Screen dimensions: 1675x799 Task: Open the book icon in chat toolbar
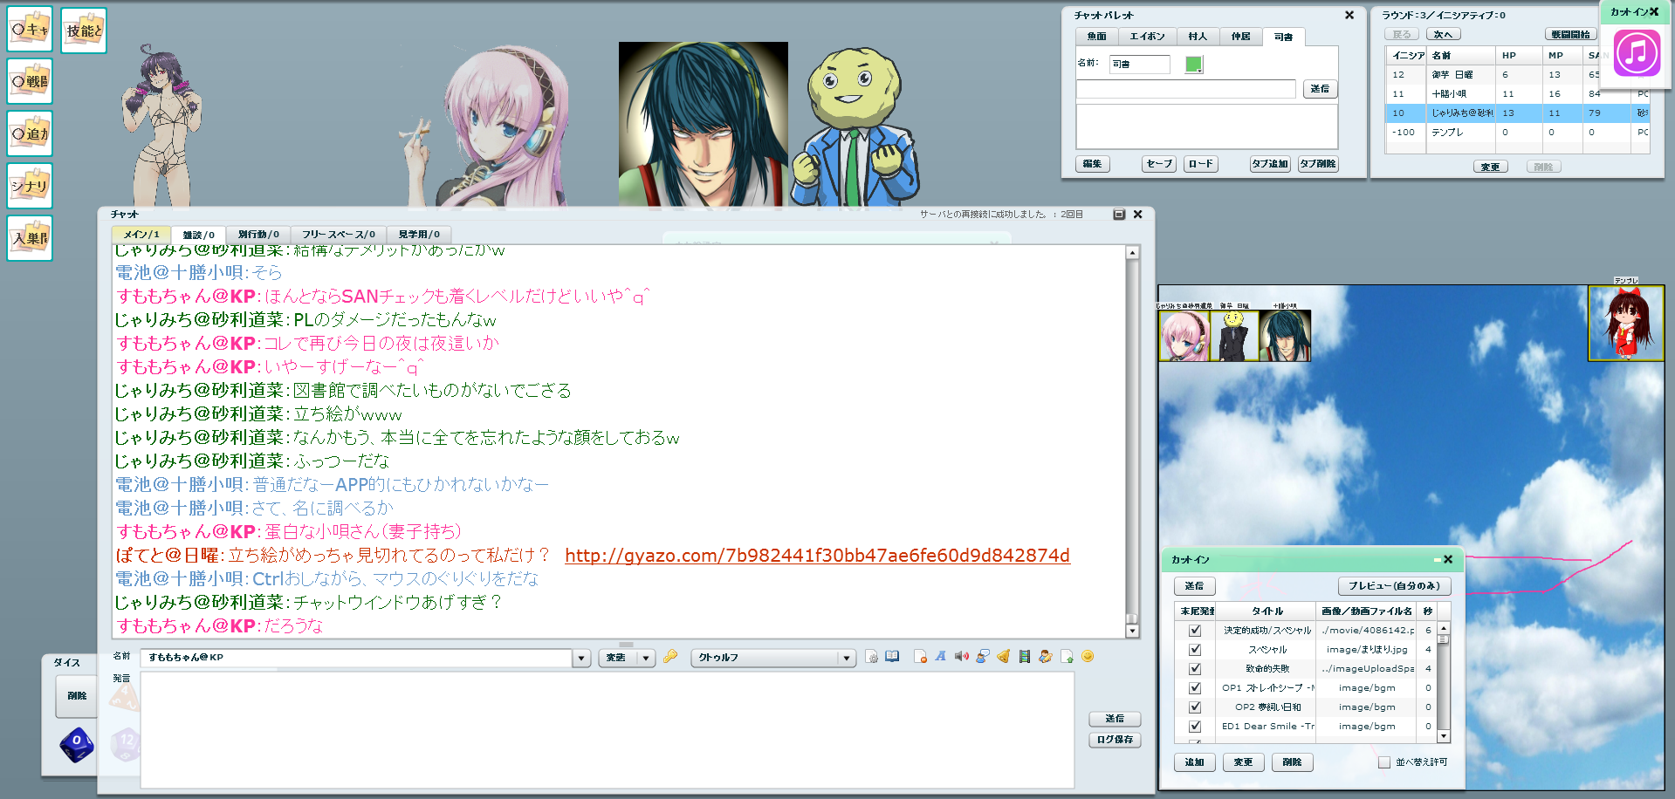coord(892,657)
